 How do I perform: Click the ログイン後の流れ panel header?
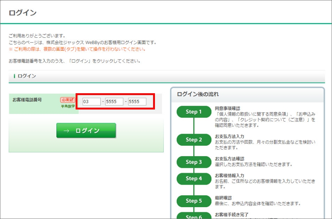click(198, 94)
